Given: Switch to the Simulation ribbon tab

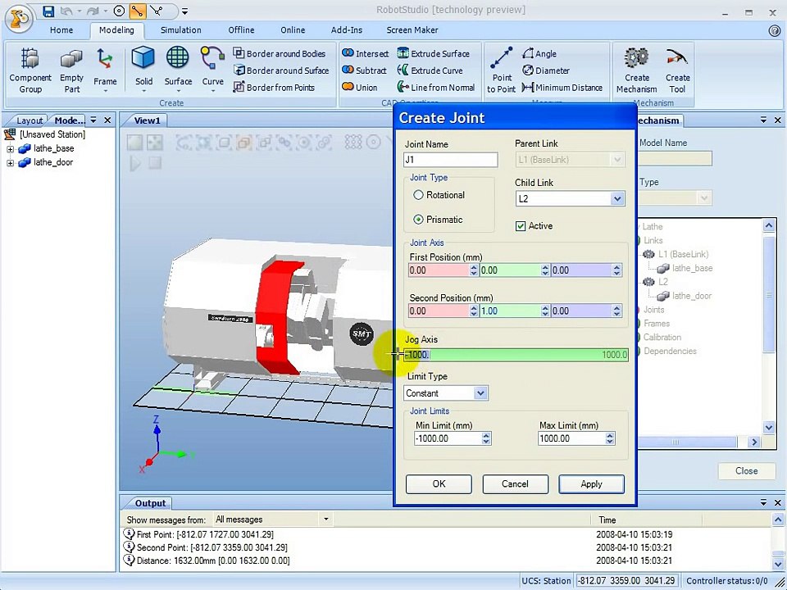Looking at the screenshot, I should [x=180, y=30].
